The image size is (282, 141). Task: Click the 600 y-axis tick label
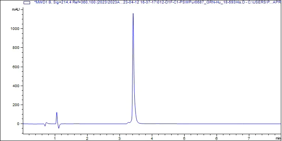(x=16, y=67)
